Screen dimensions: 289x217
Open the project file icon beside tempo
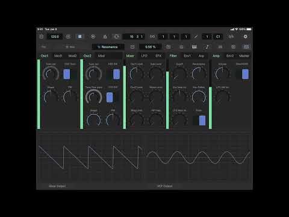[x=42, y=37]
